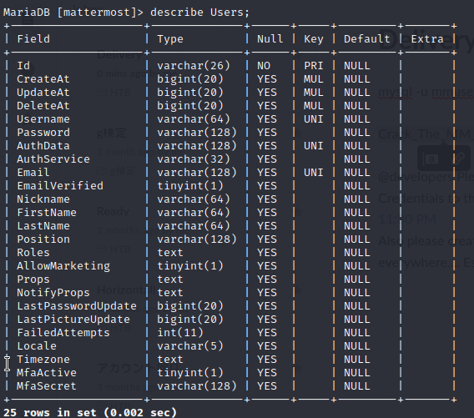Click 'bigint(20)' in the LastPasswordUpdate row
The width and height of the screenshot is (474, 418).
click(x=190, y=306)
